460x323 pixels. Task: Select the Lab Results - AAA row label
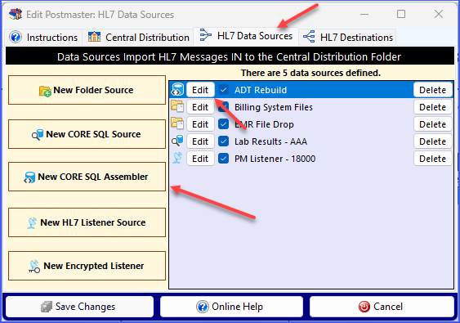point(270,141)
